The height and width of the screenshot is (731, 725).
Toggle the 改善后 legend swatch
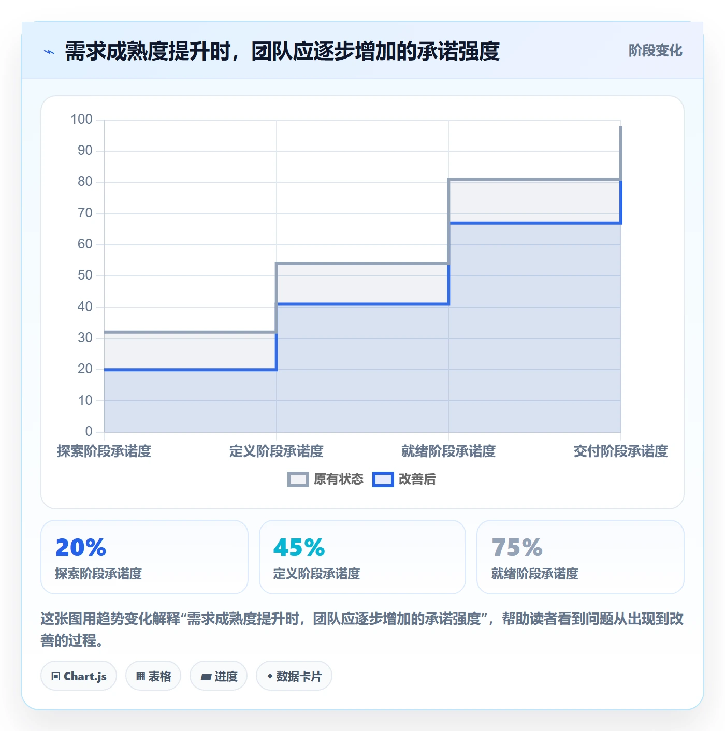[383, 479]
